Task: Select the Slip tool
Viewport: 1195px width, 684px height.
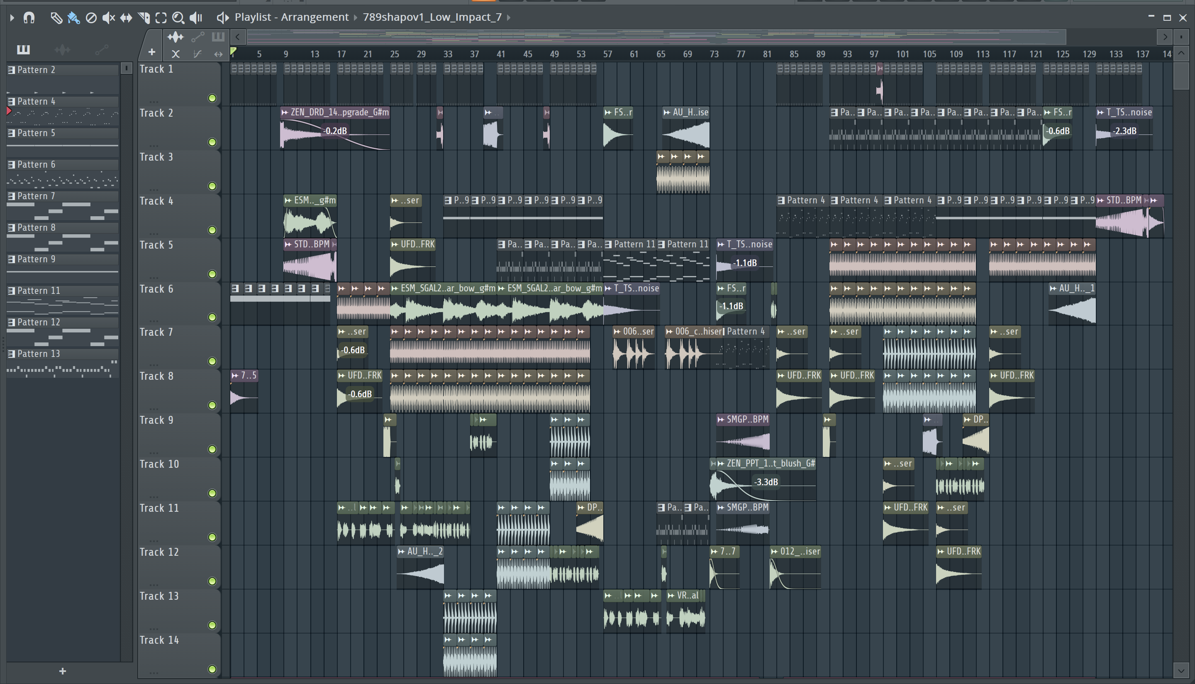Action: [126, 18]
